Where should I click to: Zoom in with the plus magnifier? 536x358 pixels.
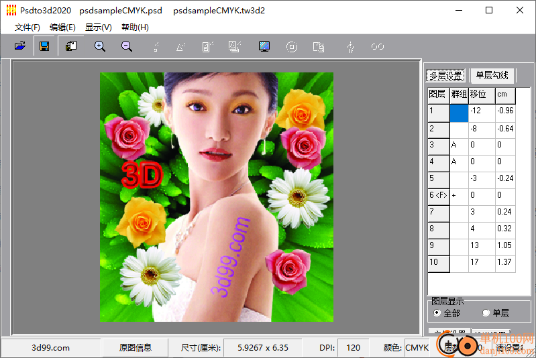pos(100,46)
